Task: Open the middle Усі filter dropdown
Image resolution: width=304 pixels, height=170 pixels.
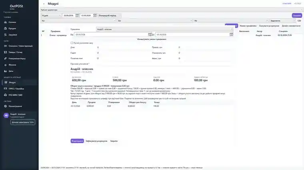Action: 155,21
